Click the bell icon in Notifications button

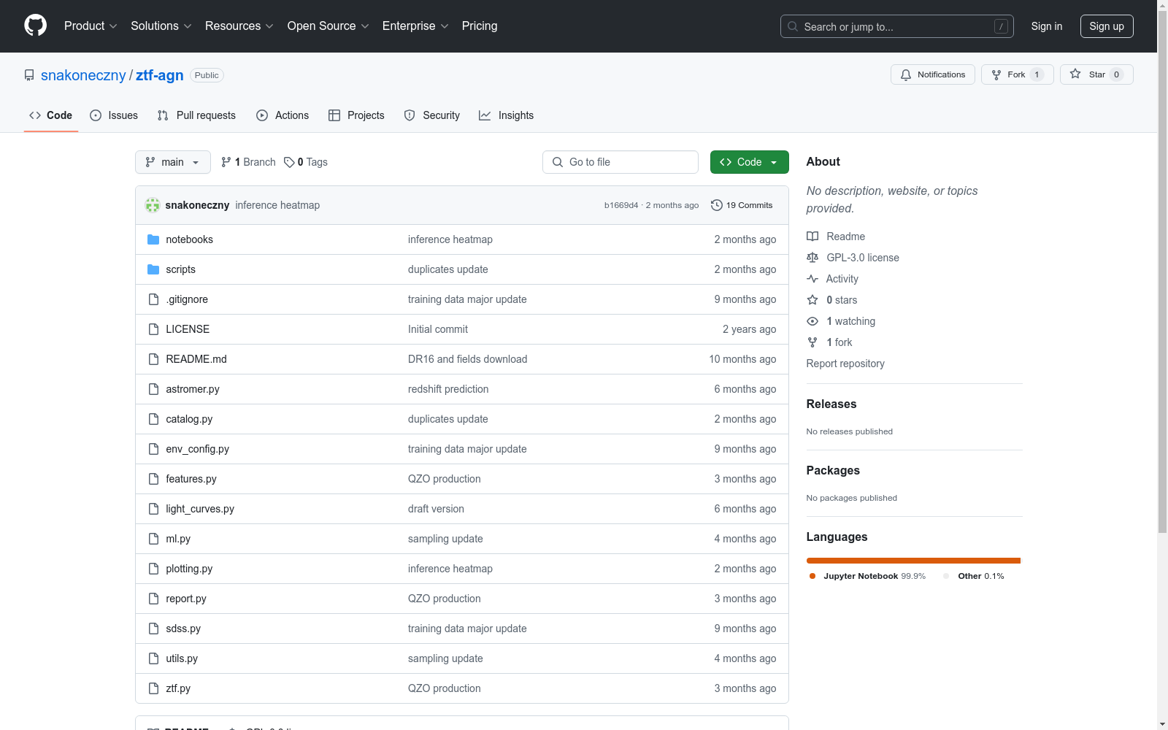[906, 74]
